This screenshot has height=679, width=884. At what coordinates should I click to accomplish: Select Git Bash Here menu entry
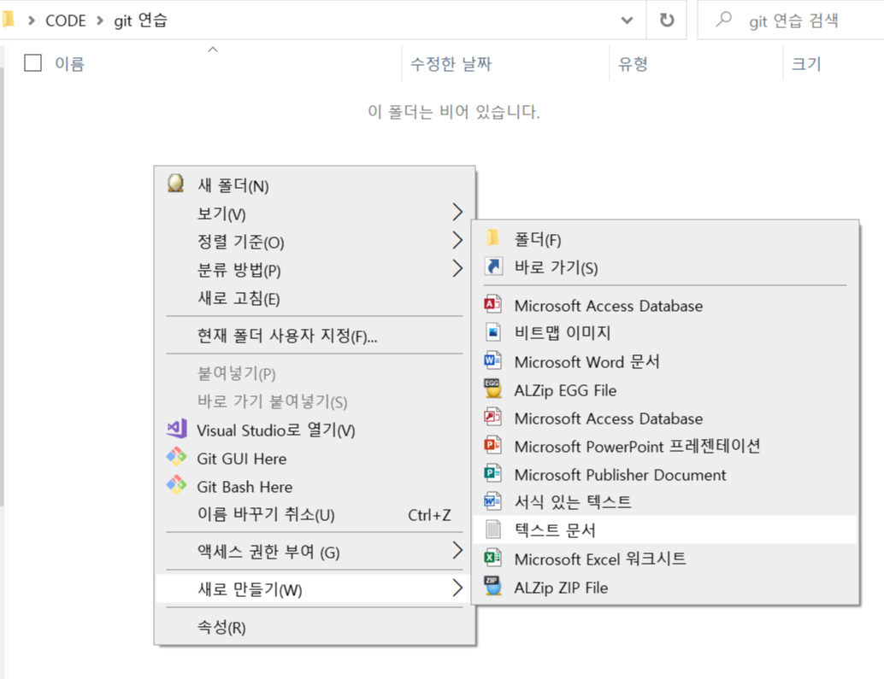click(x=315, y=487)
